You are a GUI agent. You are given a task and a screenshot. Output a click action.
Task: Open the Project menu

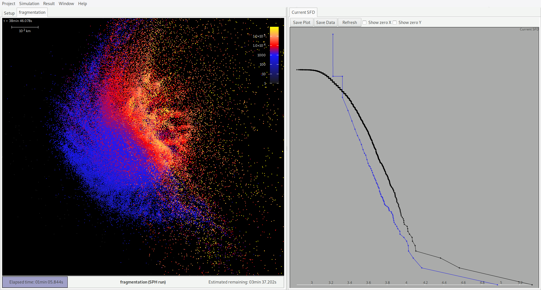pyautogui.click(x=9, y=4)
